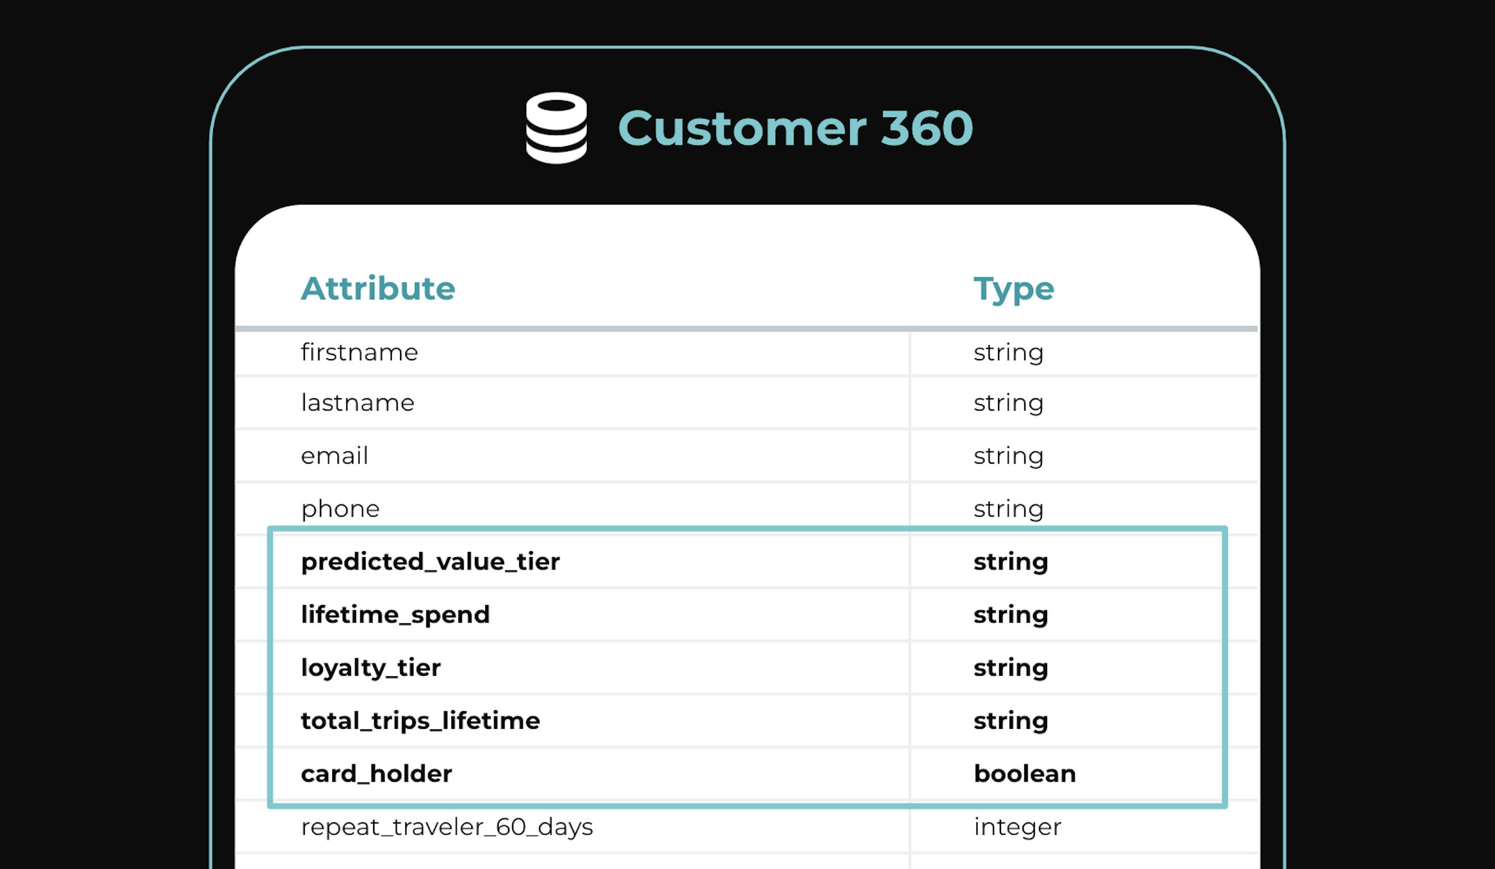Click the Type column header

coord(1013,290)
